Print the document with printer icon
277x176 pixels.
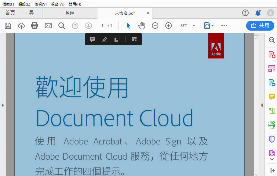click(35, 26)
